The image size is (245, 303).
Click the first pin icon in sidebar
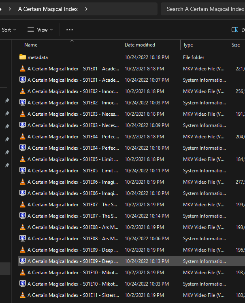coord(7,101)
